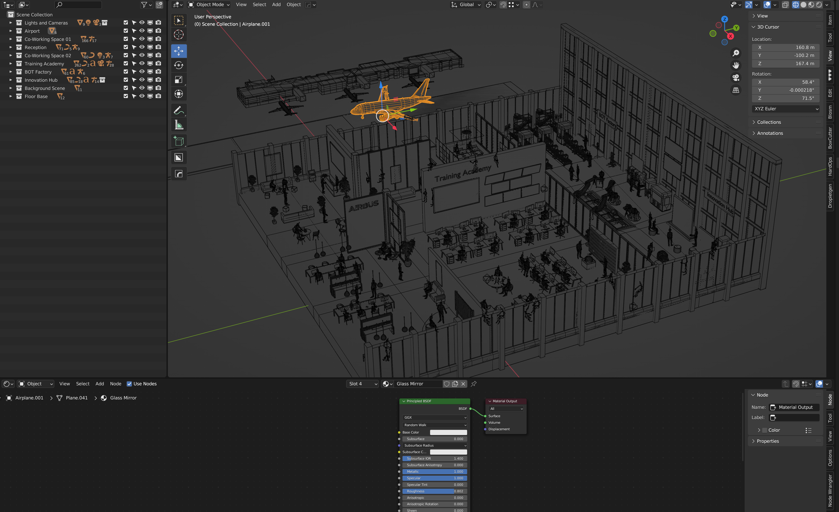Activate the Annotate pencil tool
Viewport: 839px width, 512px height.
[179, 110]
